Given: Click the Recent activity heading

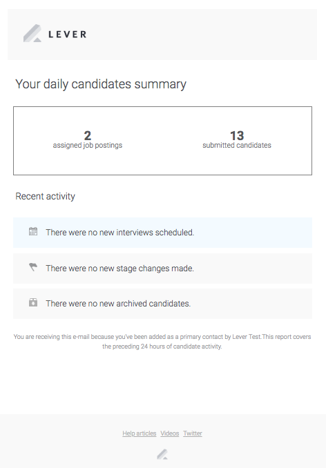Looking at the screenshot, I should 45,197.
